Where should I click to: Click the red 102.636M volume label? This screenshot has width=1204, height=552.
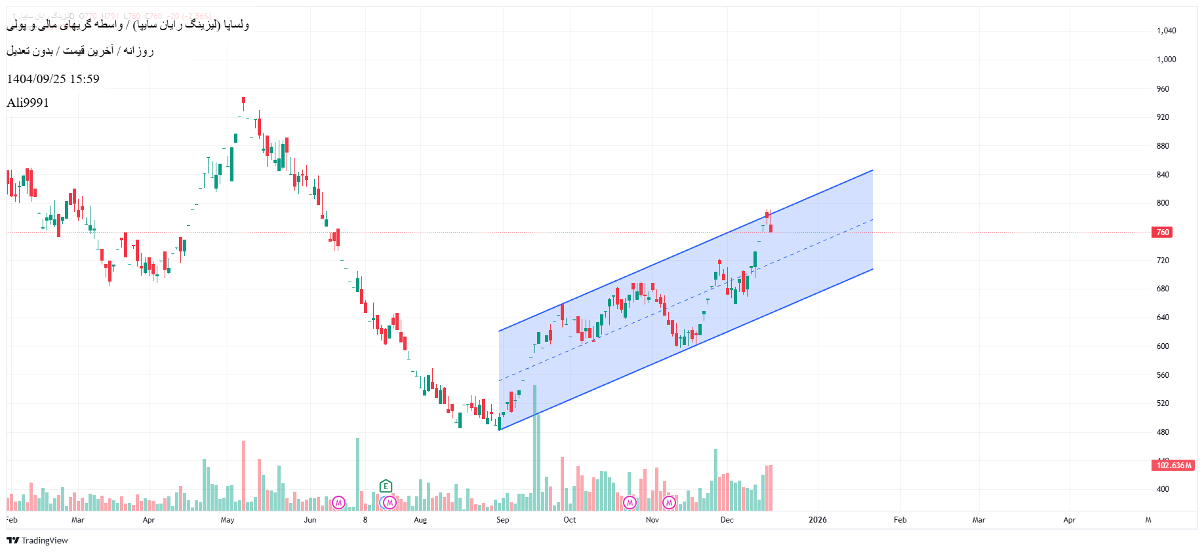(x=1173, y=466)
